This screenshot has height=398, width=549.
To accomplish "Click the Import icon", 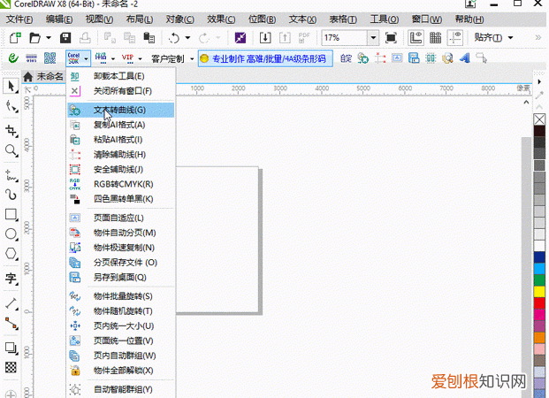I will pyautogui.click(x=265, y=37).
